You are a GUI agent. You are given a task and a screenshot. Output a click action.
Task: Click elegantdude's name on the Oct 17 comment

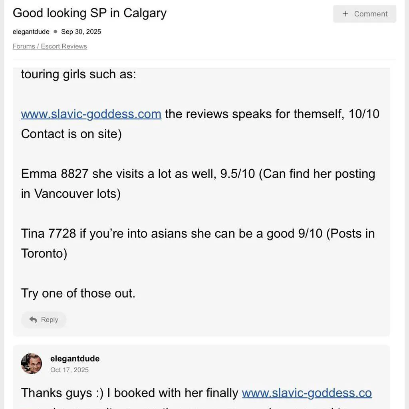75,358
